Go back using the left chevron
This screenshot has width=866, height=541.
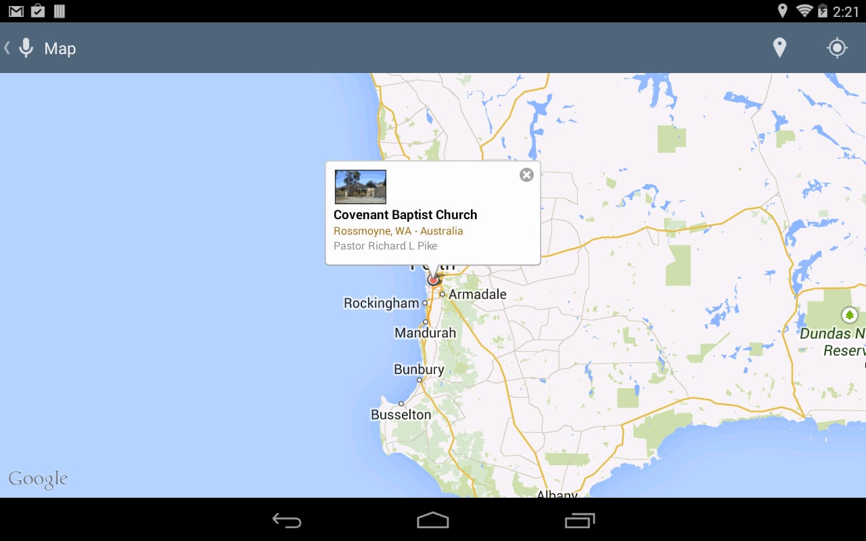7,47
